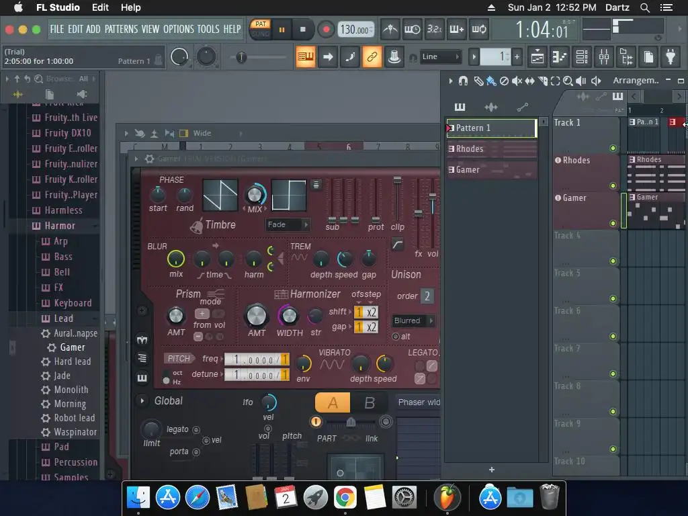Image resolution: width=688 pixels, height=516 pixels.
Task: Toggle typing keyboard to piano icon
Action: pyautogui.click(x=306, y=56)
